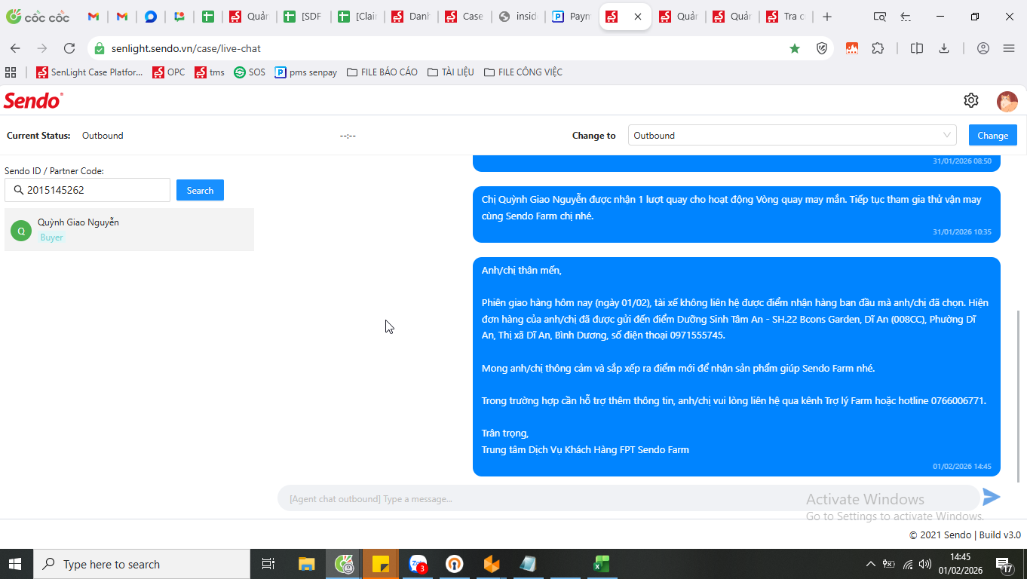
Task: Open the network Wi-Fi tray icon
Action: coord(908,564)
